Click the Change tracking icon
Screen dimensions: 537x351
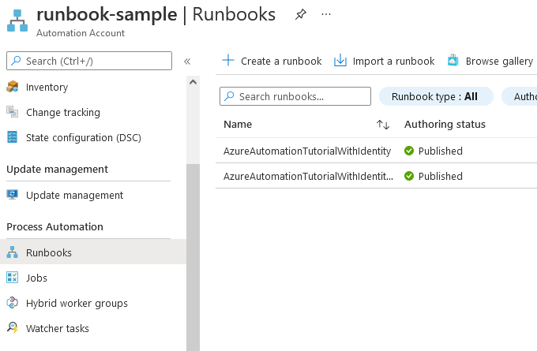(x=13, y=112)
